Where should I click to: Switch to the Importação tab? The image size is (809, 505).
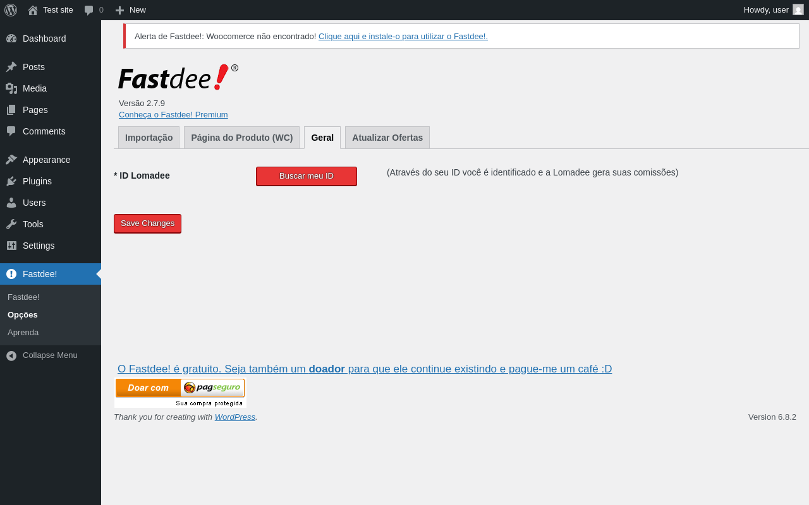[149, 138]
